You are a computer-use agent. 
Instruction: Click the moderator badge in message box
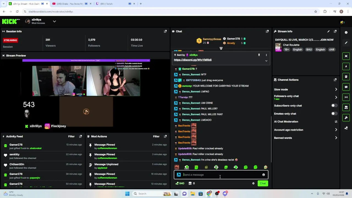click(179, 175)
